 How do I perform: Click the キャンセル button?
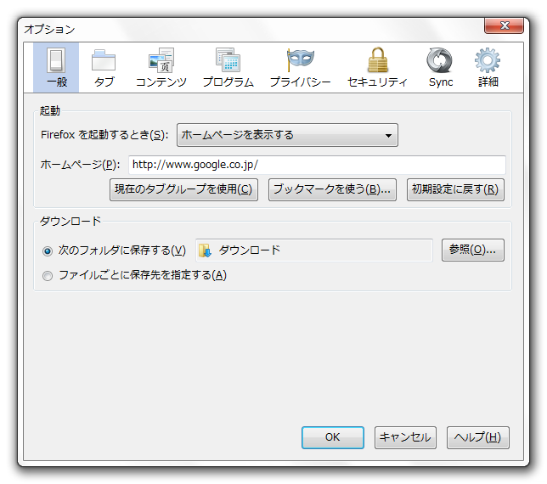(405, 437)
